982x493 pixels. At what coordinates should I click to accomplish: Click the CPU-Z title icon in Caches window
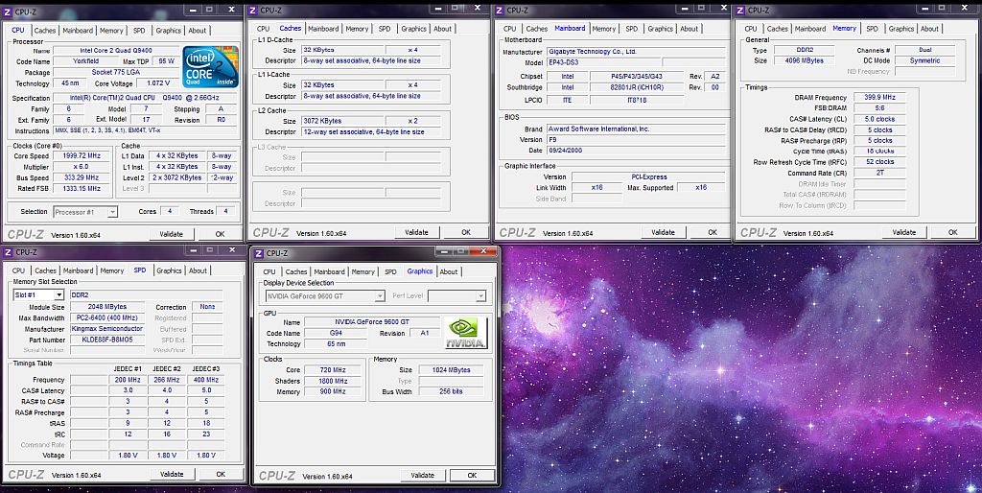(252, 10)
